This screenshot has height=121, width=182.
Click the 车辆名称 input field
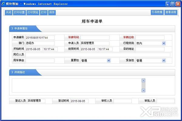point(150,38)
